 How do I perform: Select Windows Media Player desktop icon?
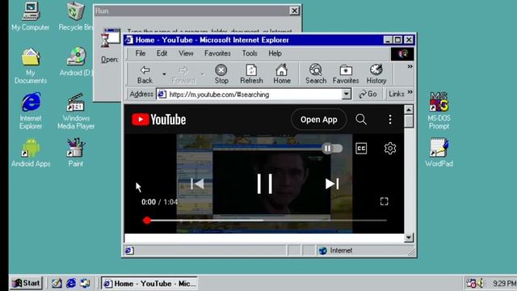click(x=76, y=112)
